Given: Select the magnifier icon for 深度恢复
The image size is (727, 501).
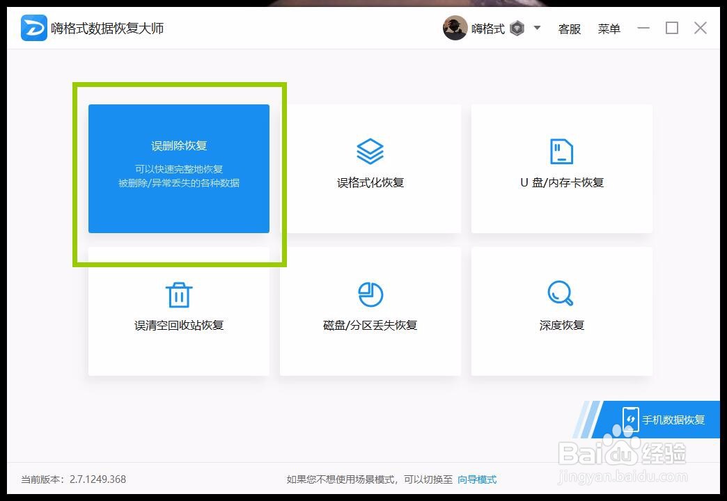Looking at the screenshot, I should 561,294.
